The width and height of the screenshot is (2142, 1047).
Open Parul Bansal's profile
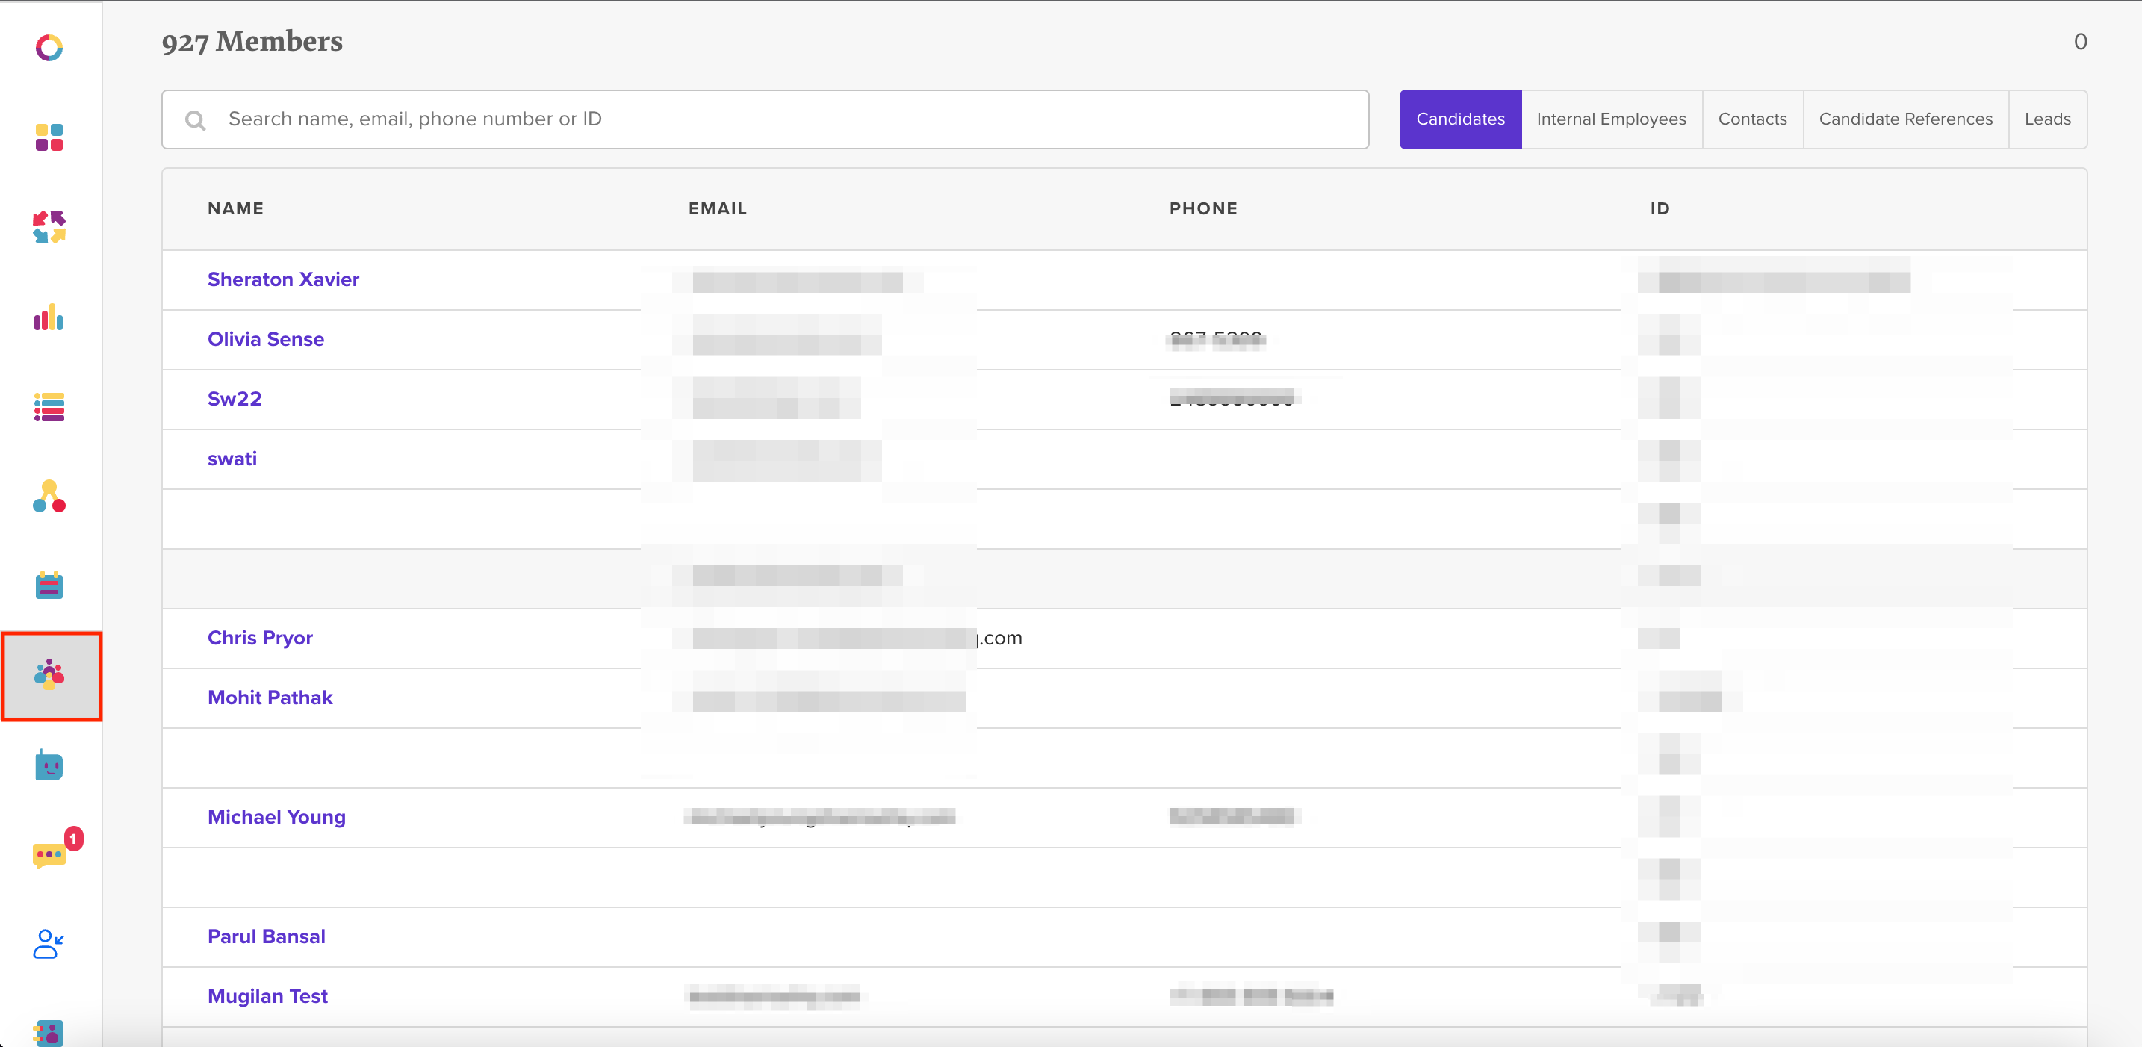click(x=266, y=936)
